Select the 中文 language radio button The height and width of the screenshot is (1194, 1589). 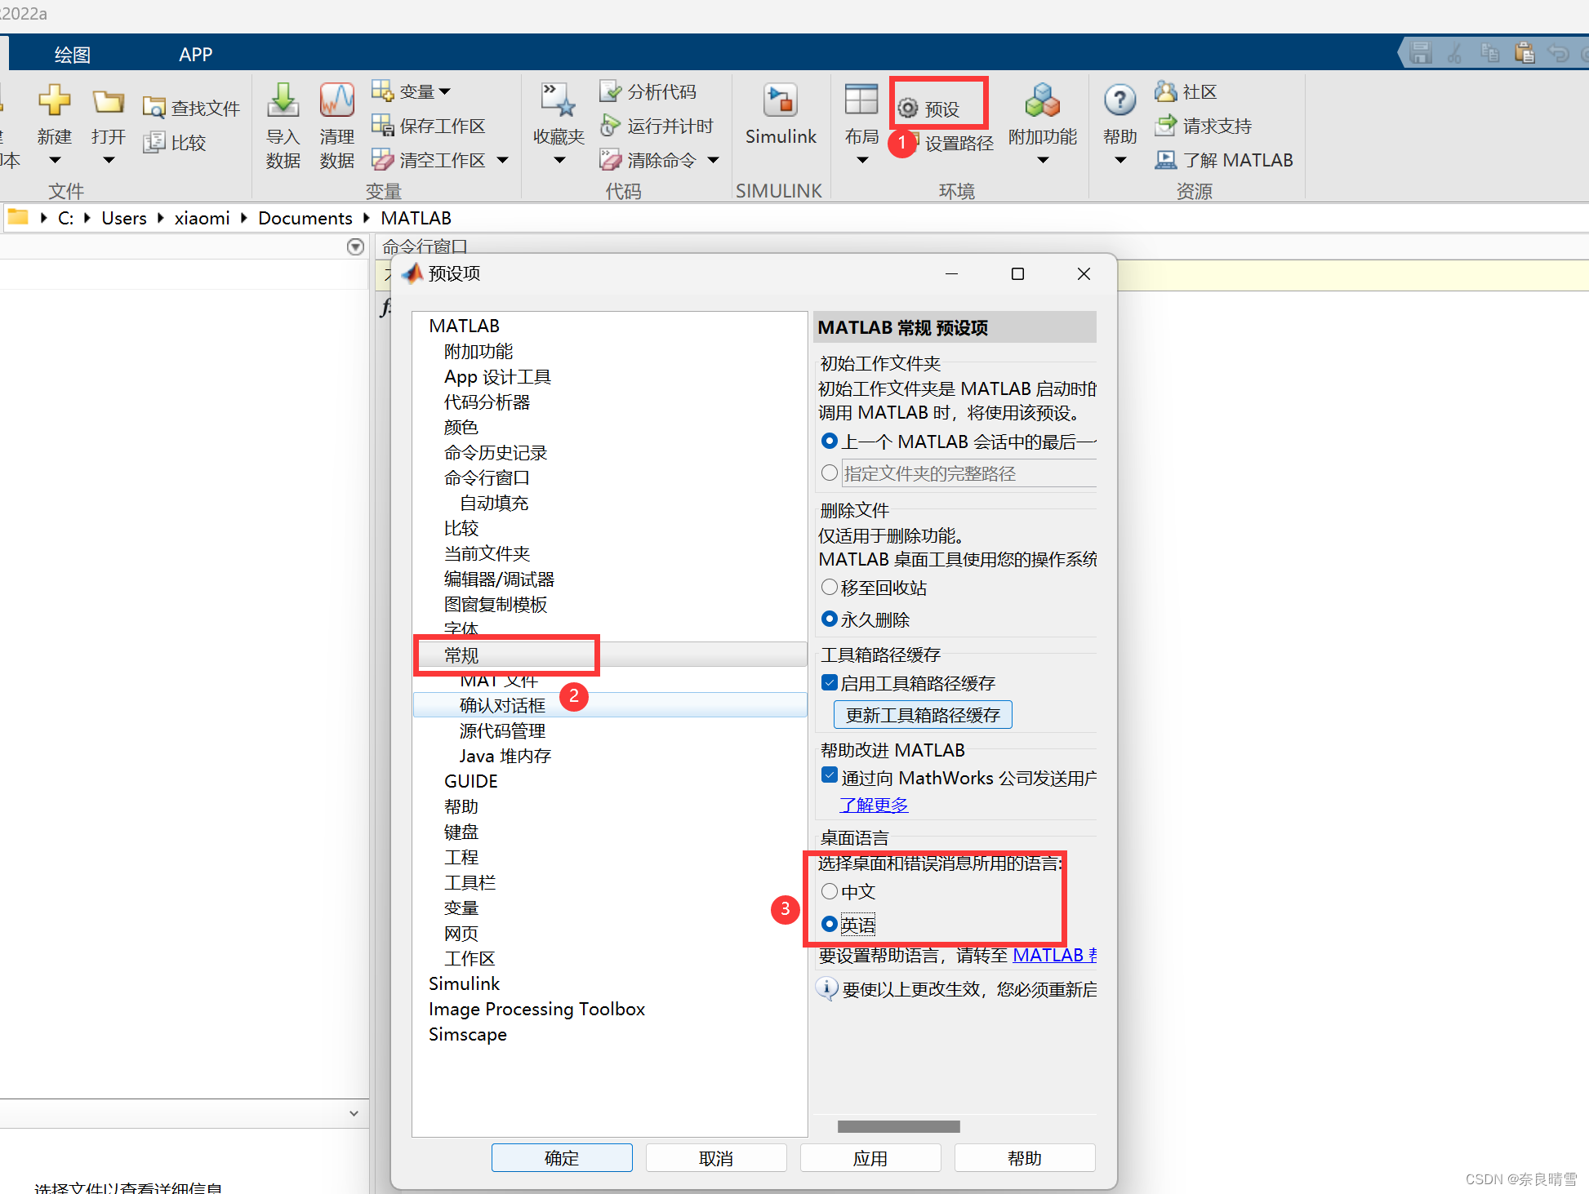tap(830, 891)
